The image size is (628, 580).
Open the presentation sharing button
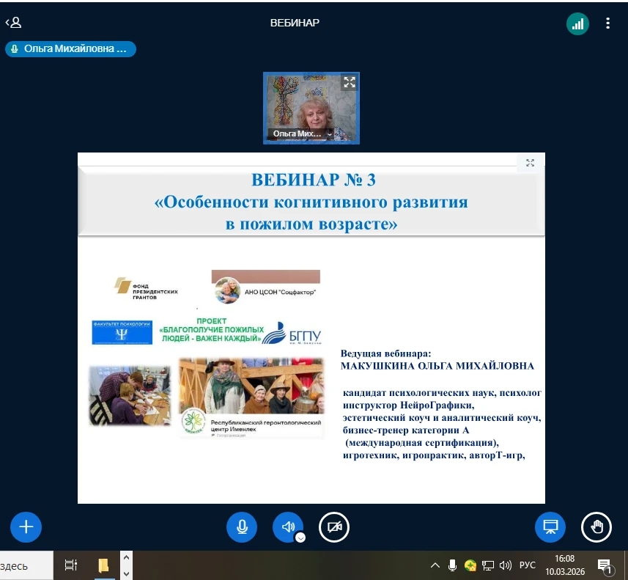(550, 526)
